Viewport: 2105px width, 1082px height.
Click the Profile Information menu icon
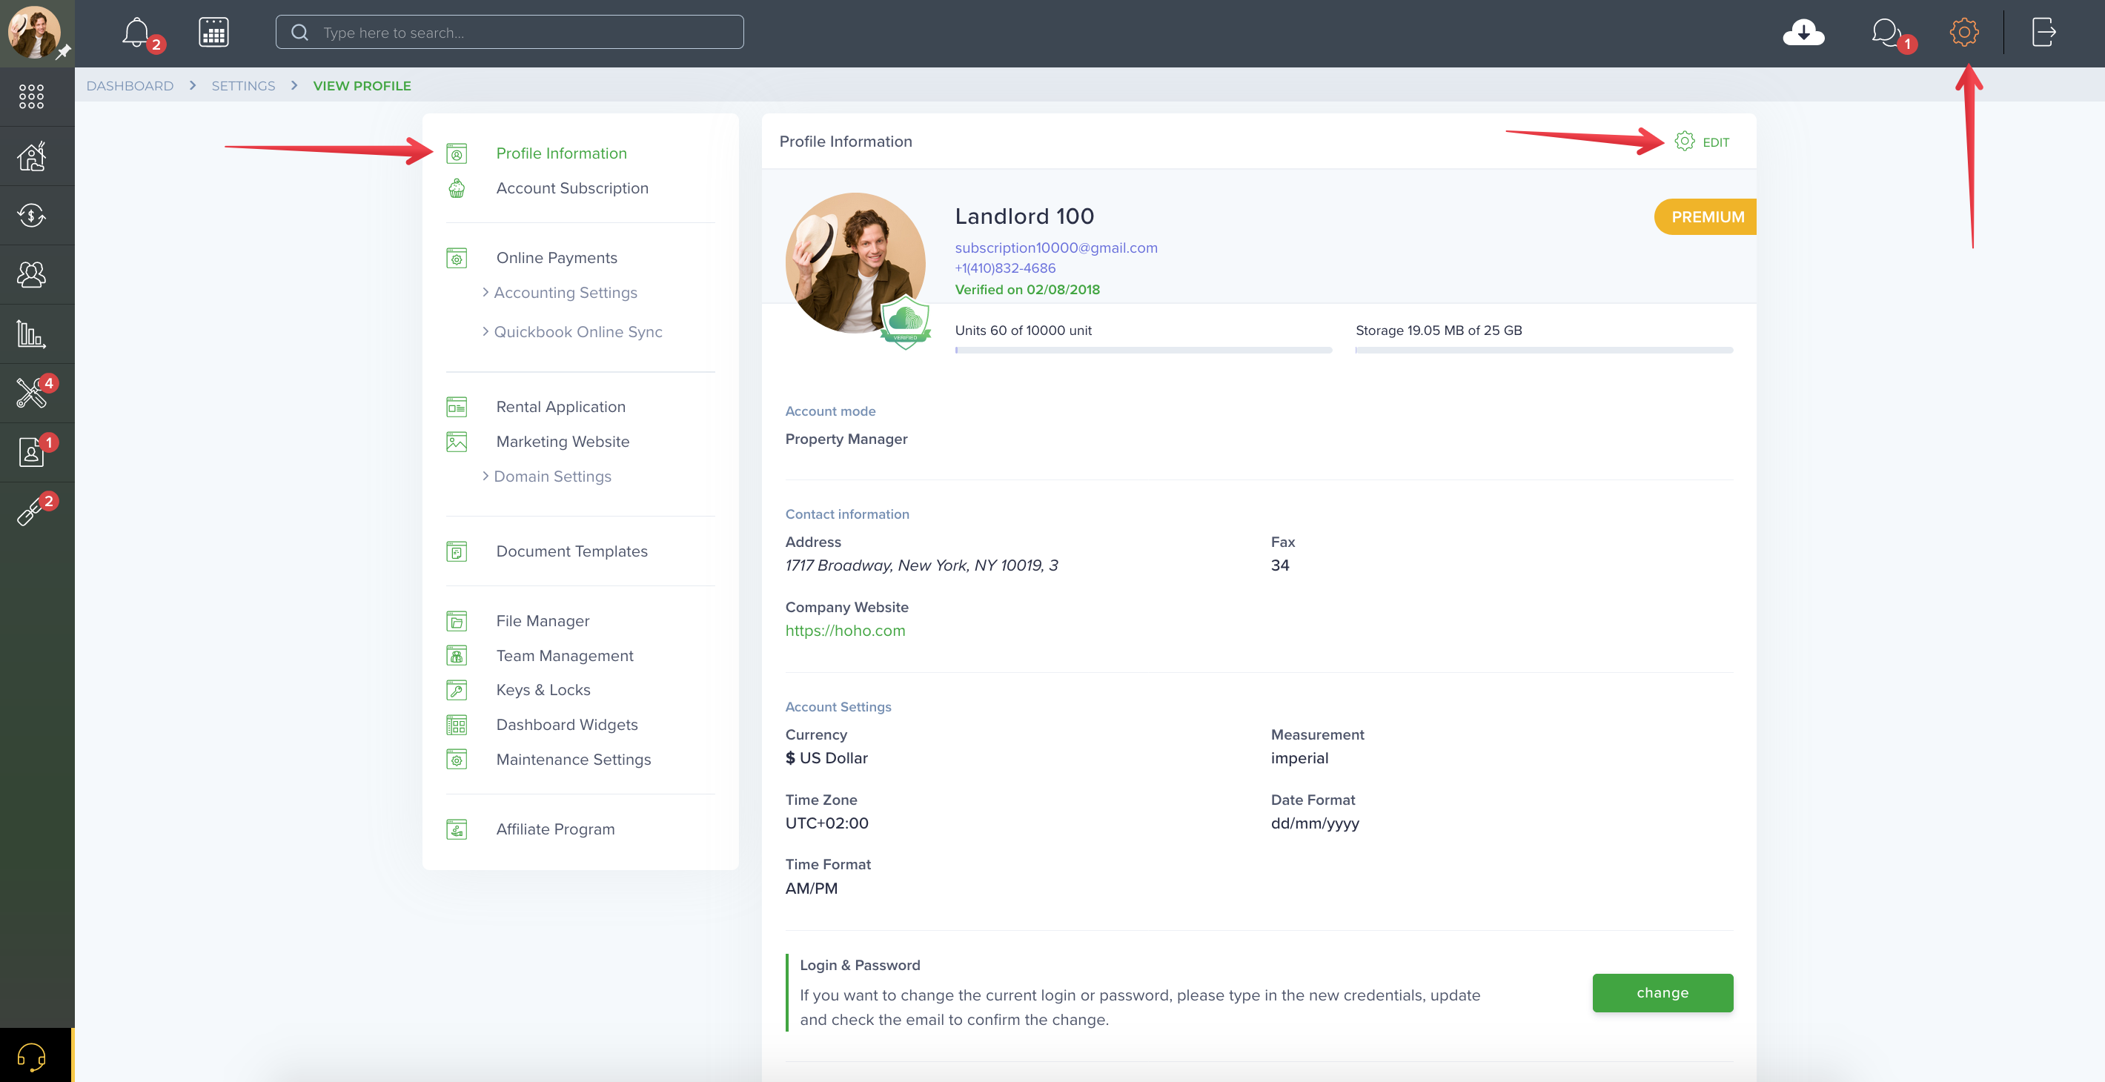coord(457,153)
